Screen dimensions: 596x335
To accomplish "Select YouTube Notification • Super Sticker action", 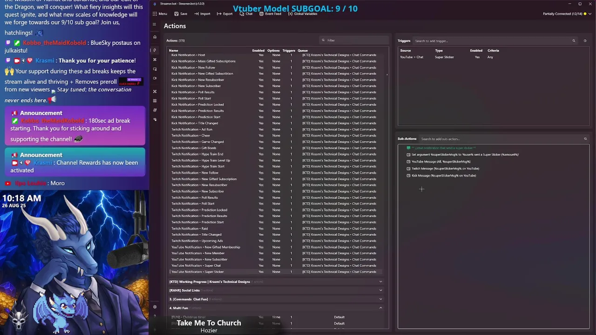I will (276, 272).
